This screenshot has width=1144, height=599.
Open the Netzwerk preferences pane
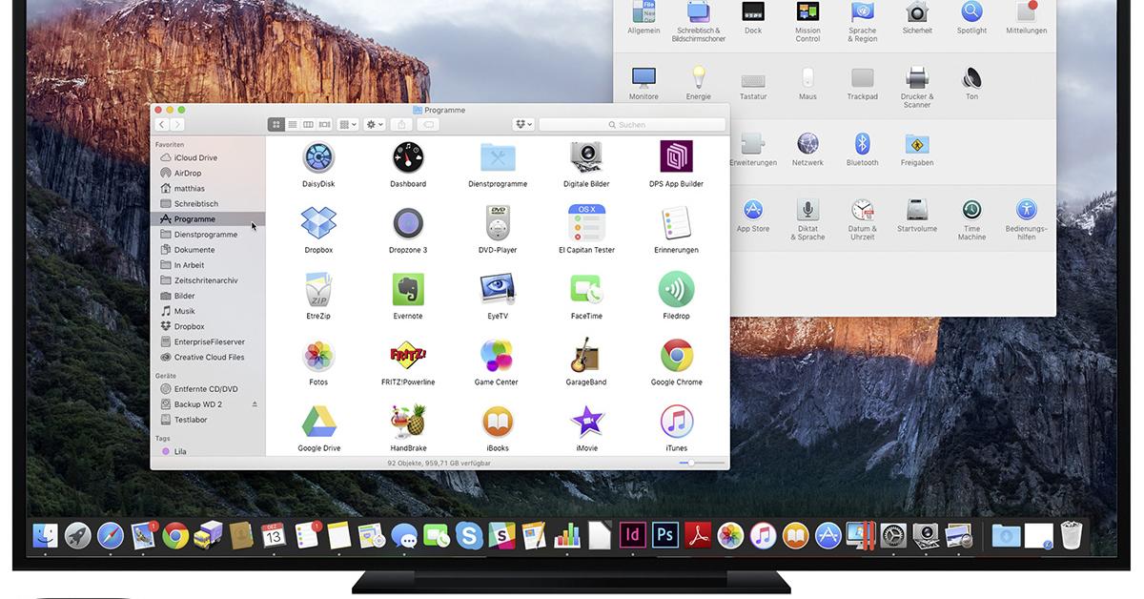click(x=807, y=144)
